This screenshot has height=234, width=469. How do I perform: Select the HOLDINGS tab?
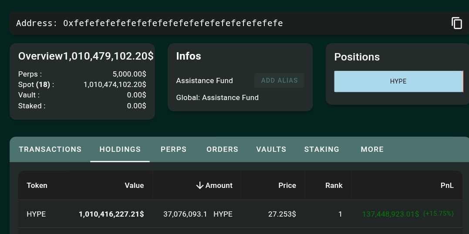[x=120, y=149]
